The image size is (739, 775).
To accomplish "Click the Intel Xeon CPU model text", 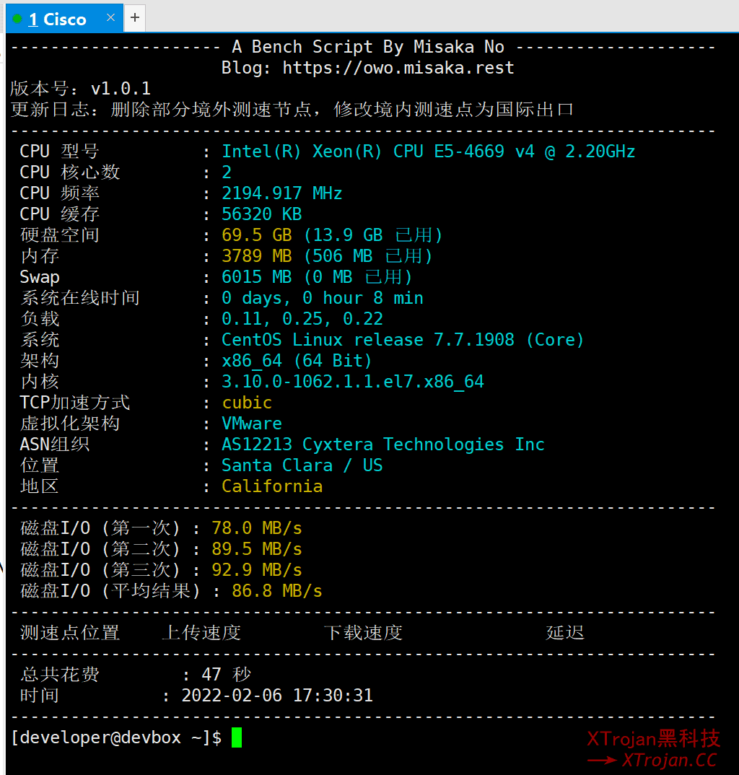I will [x=428, y=152].
